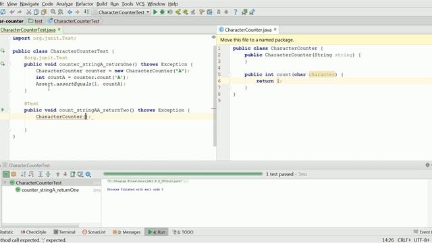Open Replace icon next to Find
This screenshot has width=432, height=243.
tap(61, 12)
